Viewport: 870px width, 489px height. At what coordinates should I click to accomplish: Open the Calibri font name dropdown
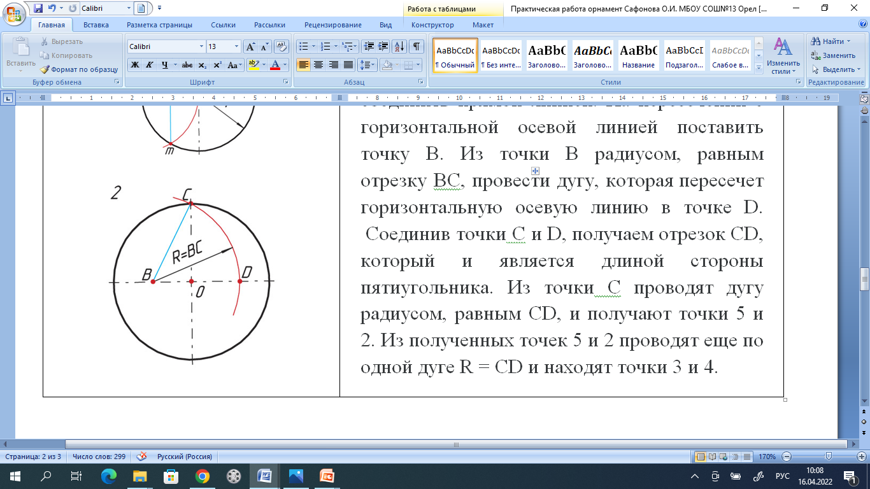[x=201, y=46]
